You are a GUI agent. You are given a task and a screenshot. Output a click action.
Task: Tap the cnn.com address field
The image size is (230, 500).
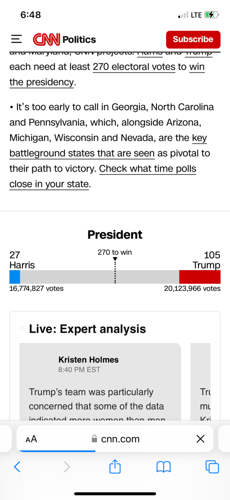pyautogui.click(x=115, y=439)
